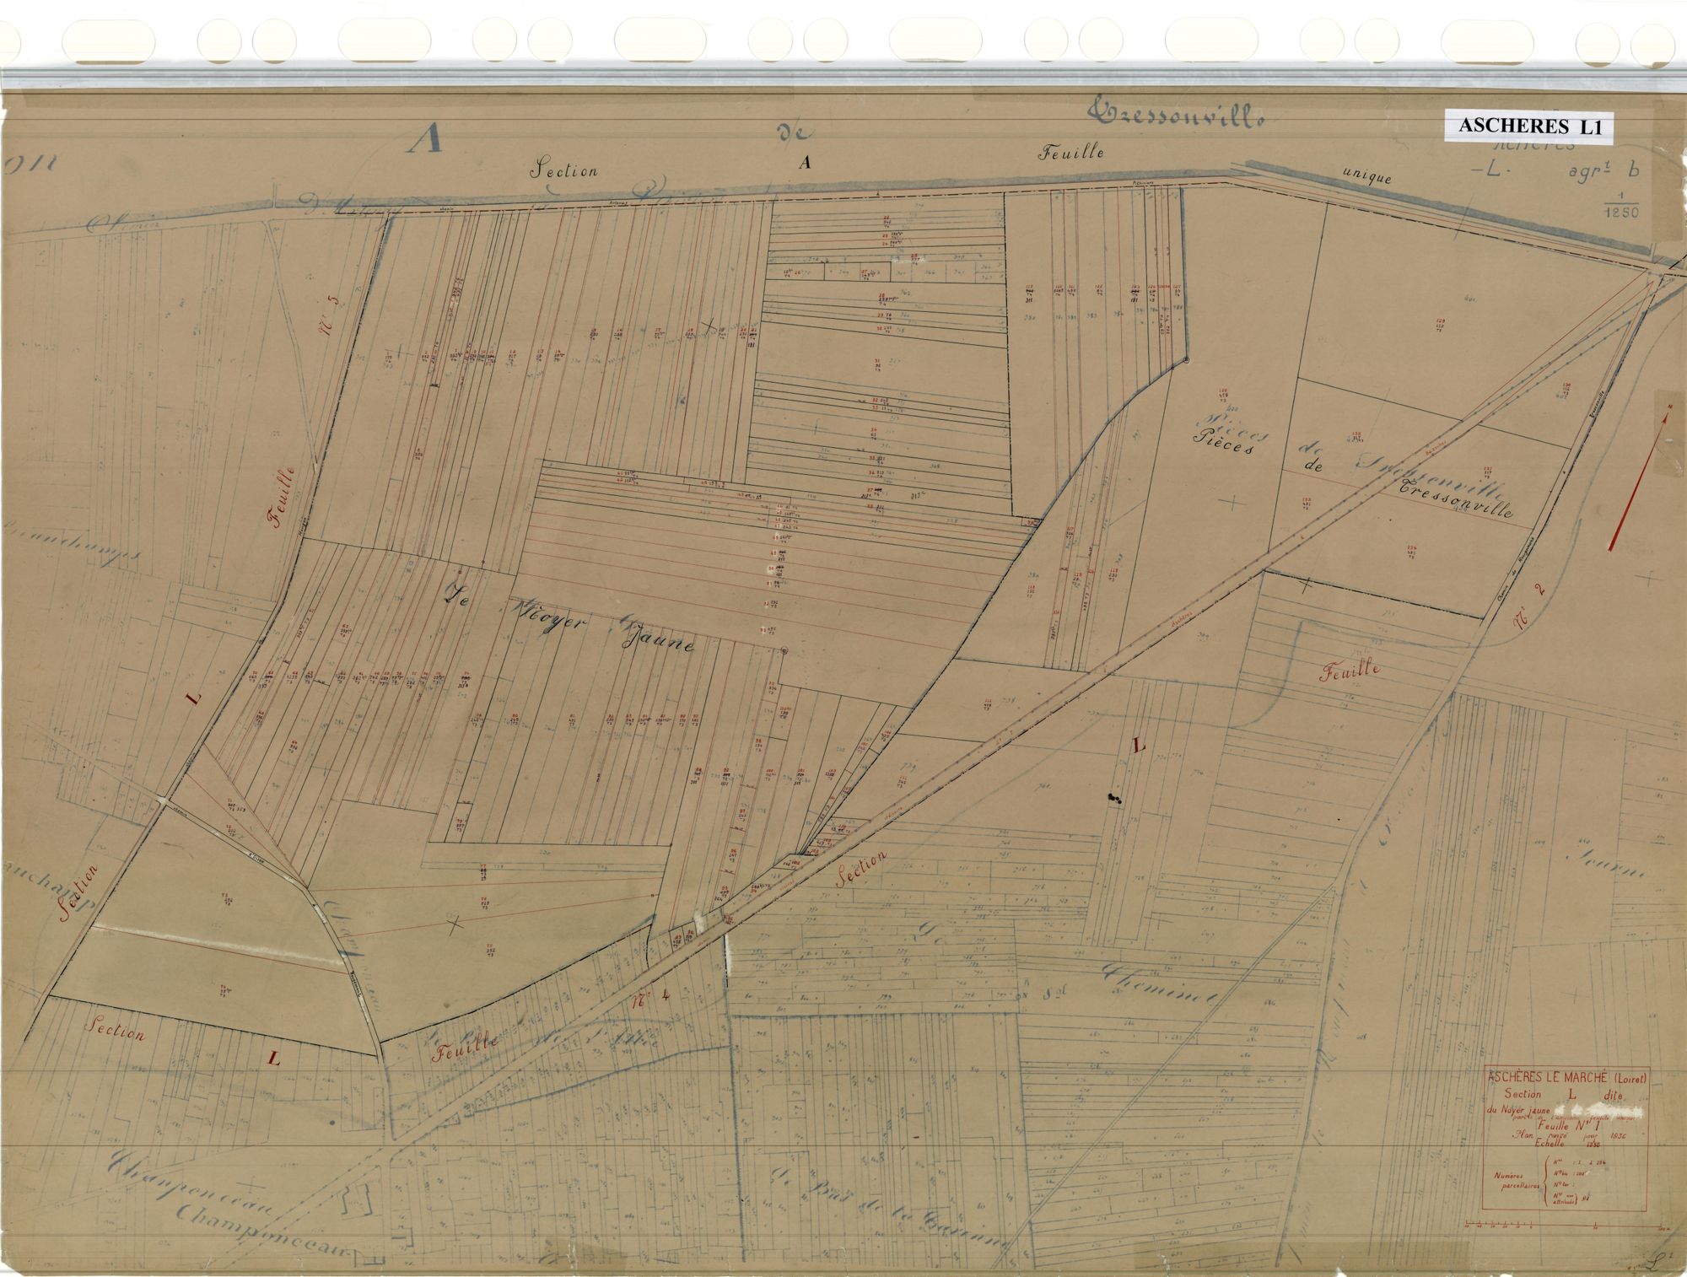Click the word 'unique' near top border

coord(1366,175)
